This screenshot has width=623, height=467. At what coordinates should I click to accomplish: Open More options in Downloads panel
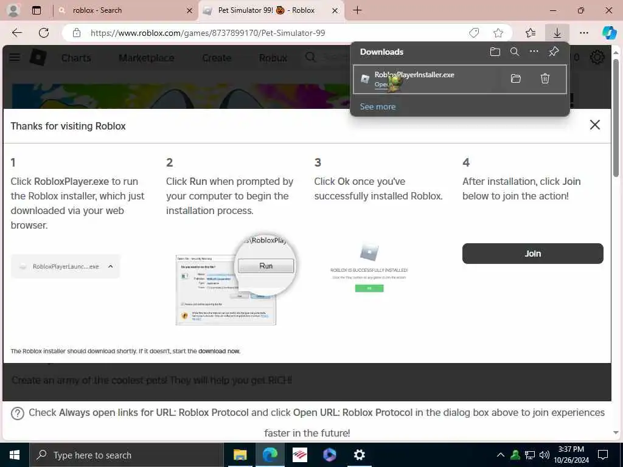(534, 51)
